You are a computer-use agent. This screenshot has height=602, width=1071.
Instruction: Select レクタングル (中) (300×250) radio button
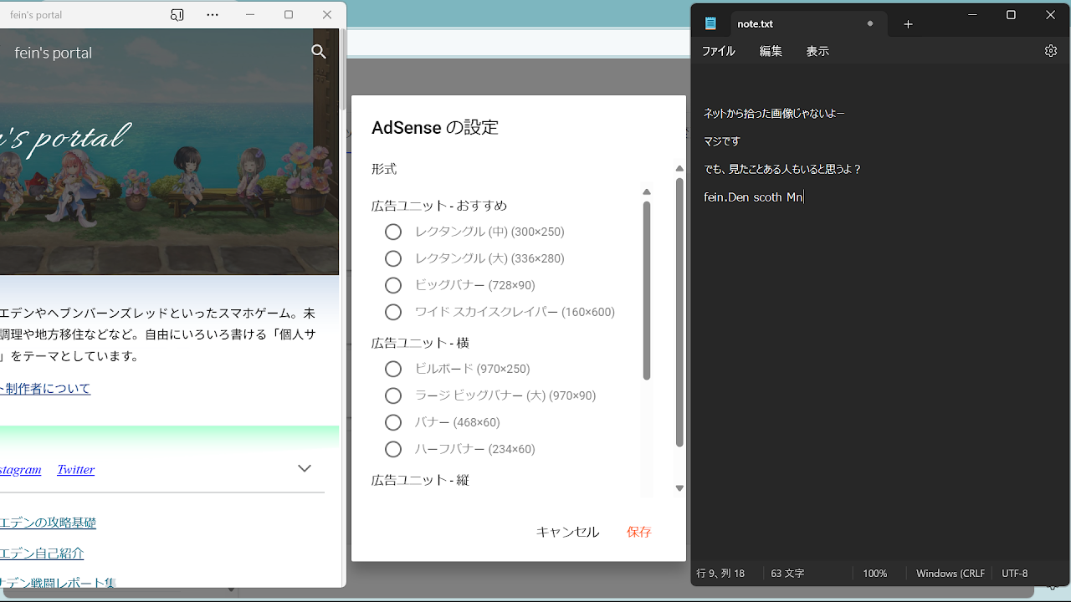click(393, 232)
